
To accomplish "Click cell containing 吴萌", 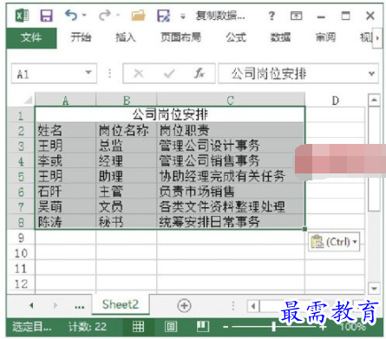I will (x=65, y=206).
